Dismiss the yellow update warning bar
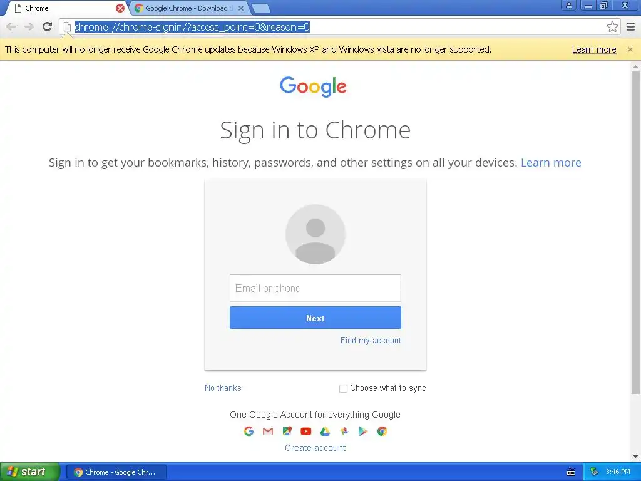Image resolution: width=641 pixels, height=481 pixels. [x=630, y=49]
